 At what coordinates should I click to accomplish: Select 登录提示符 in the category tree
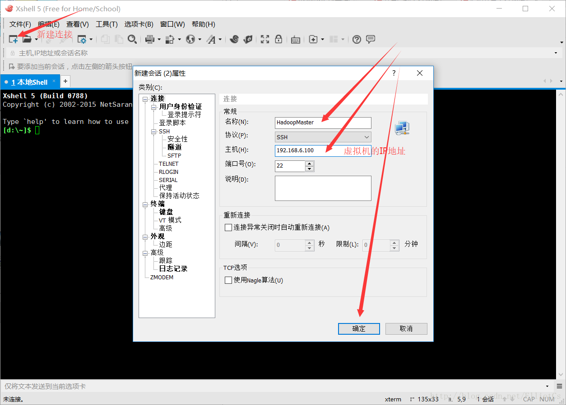click(x=184, y=115)
